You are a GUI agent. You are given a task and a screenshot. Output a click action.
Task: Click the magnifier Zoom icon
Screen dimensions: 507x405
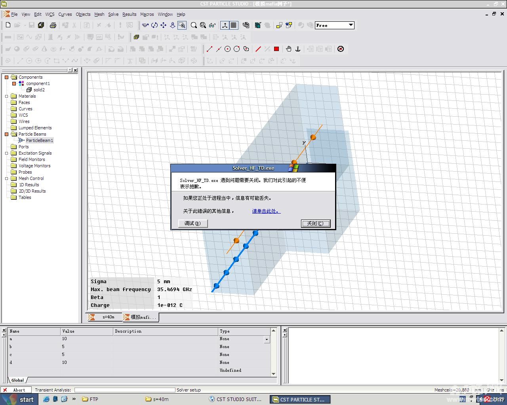pos(194,25)
